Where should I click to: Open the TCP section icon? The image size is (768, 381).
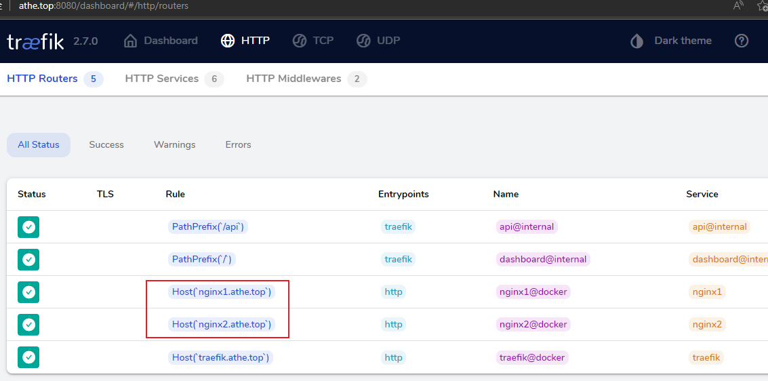click(x=299, y=41)
